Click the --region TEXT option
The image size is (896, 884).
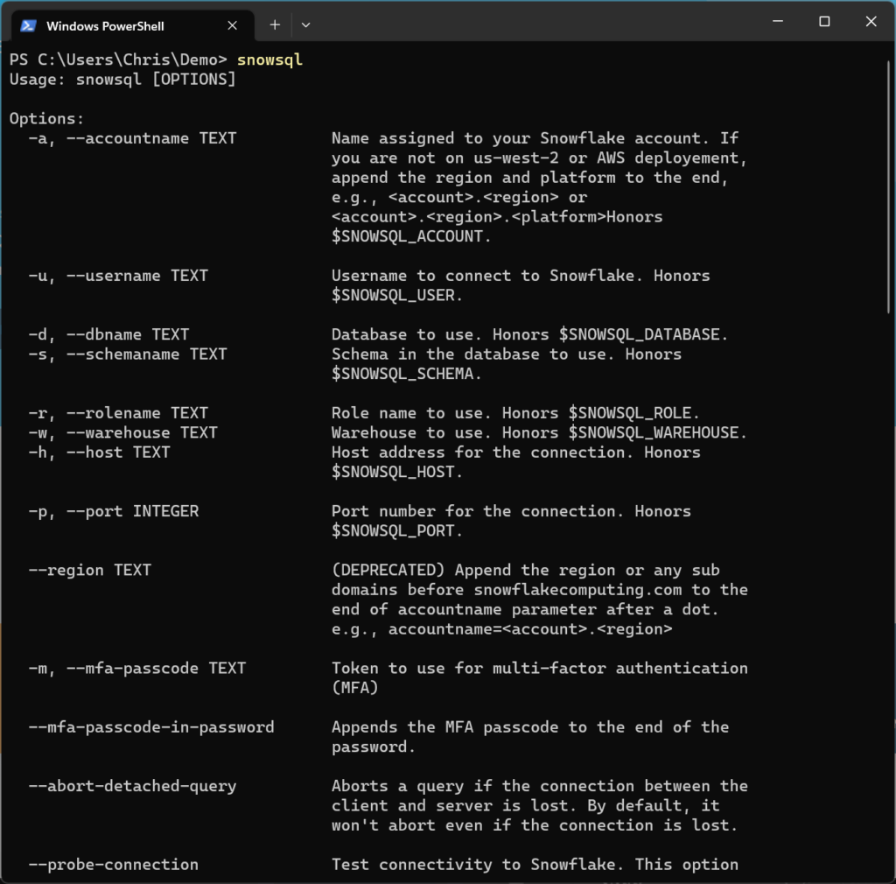coord(89,570)
